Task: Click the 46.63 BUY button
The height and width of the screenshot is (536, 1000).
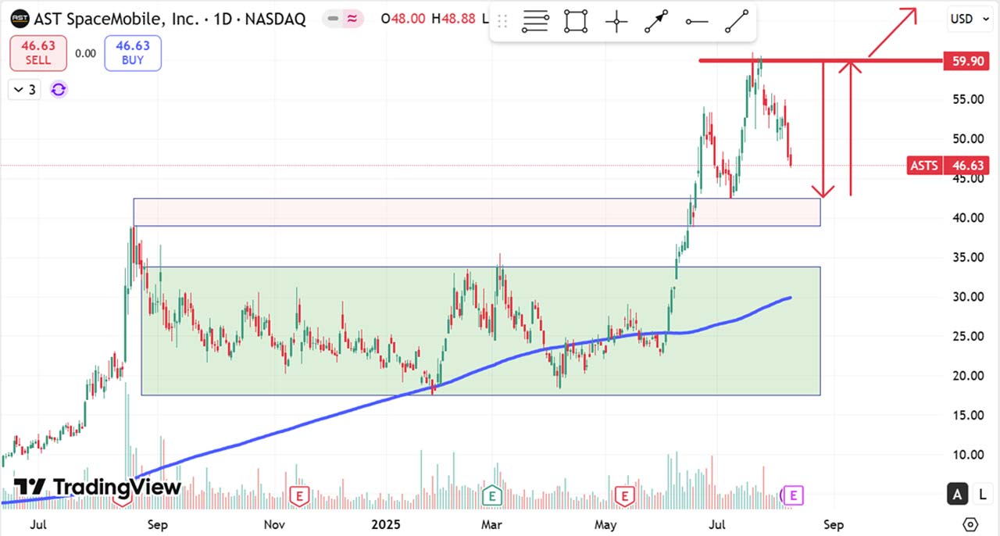Action: [133, 53]
